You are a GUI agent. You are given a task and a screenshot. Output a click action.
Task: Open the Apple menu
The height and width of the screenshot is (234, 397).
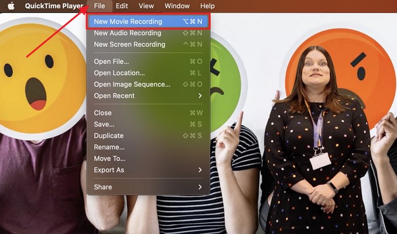(11, 6)
